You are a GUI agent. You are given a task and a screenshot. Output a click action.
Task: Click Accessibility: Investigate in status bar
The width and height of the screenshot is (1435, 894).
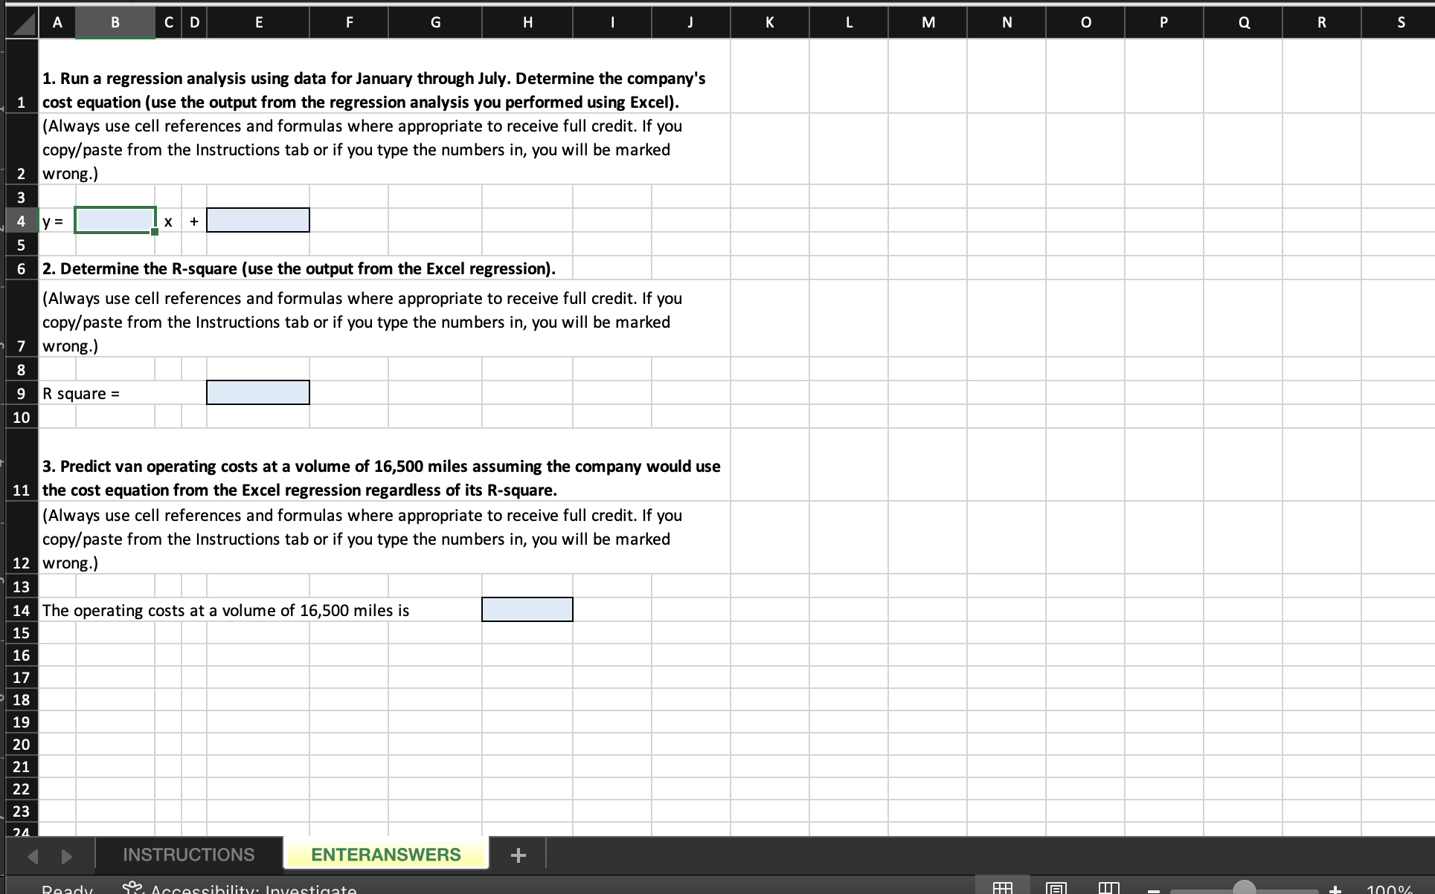tap(240, 889)
